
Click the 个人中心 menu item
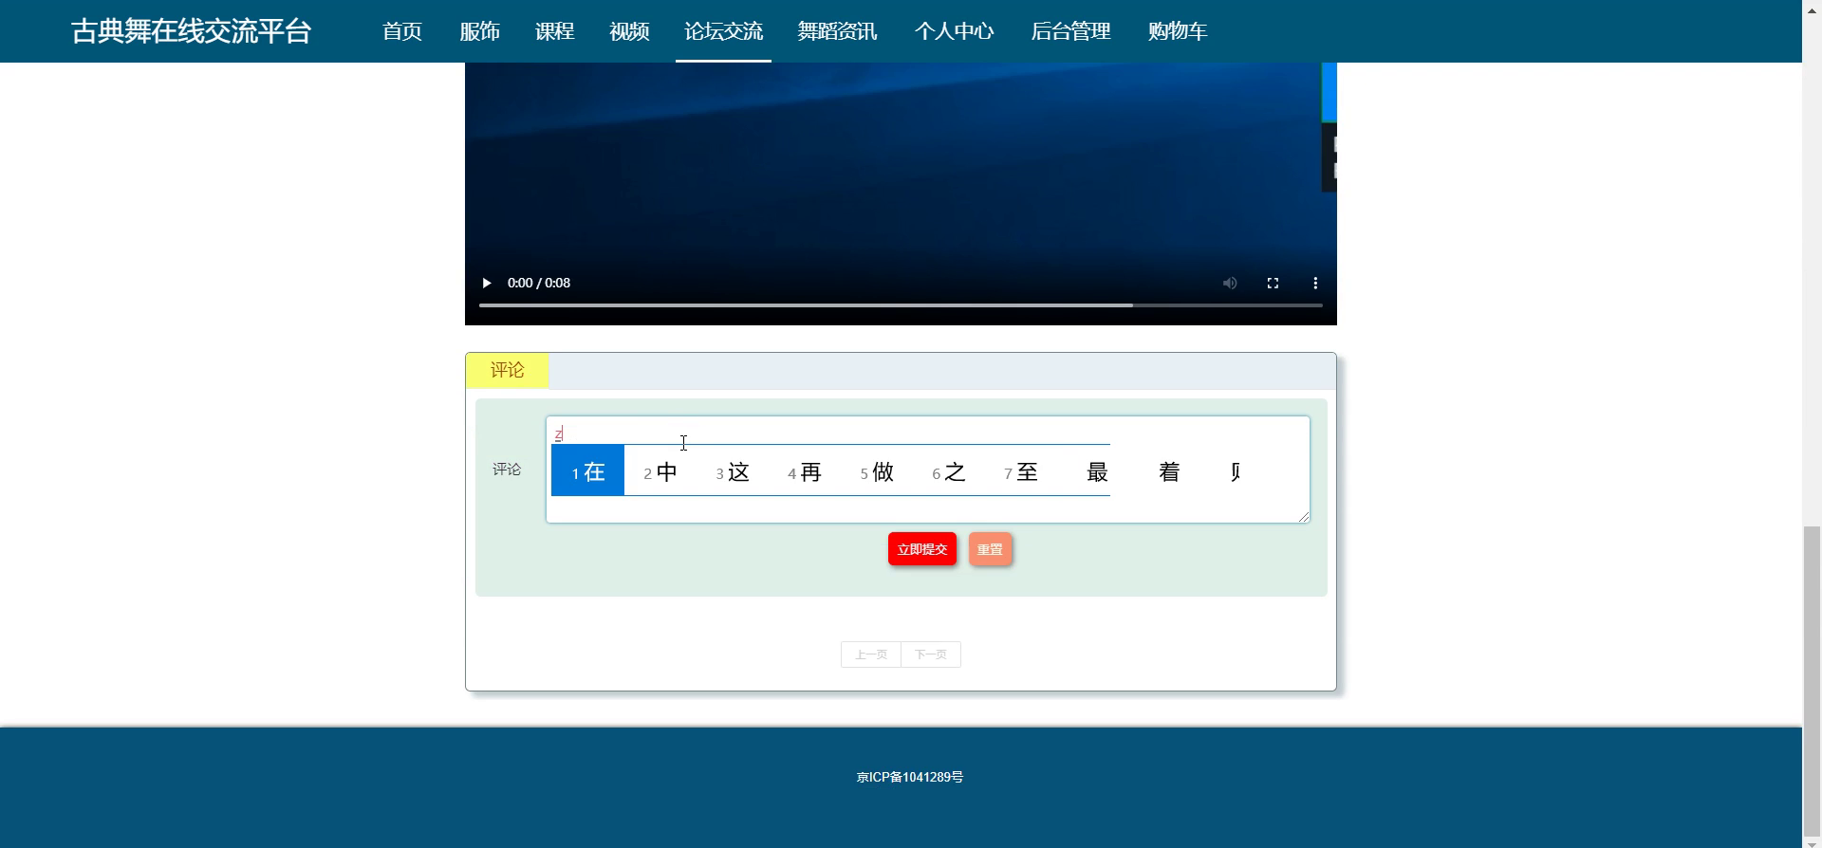(x=954, y=31)
